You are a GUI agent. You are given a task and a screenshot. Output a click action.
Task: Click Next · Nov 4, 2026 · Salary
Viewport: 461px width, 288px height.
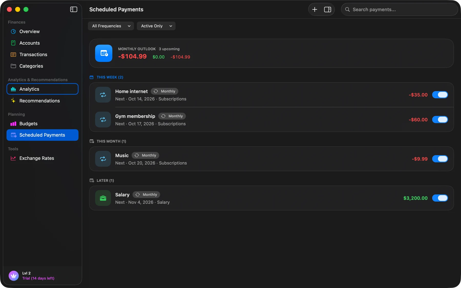(x=142, y=202)
